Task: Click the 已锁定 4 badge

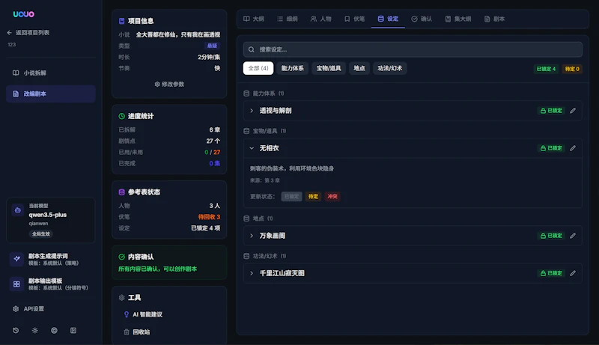Action: [546, 69]
